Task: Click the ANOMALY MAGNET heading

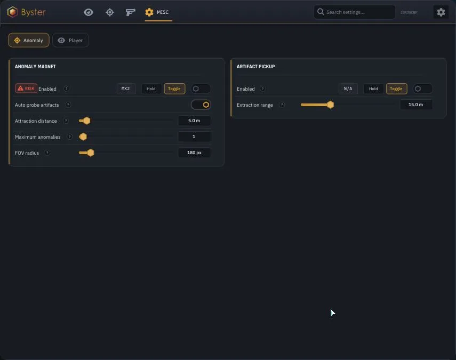Action: click(35, 67)
